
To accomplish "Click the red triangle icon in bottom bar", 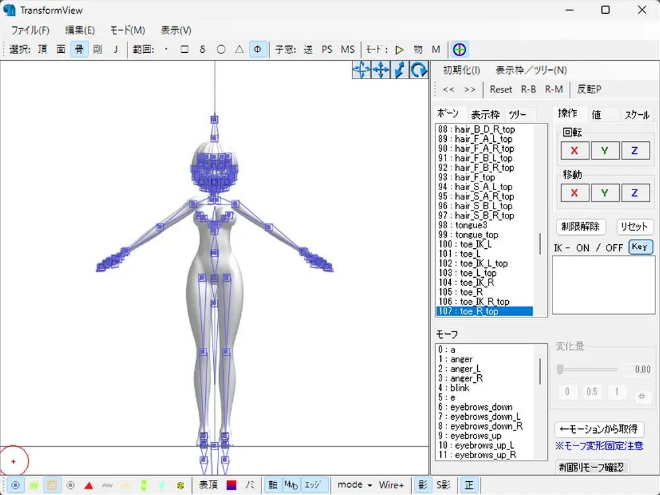I will (x=88, y=485).
